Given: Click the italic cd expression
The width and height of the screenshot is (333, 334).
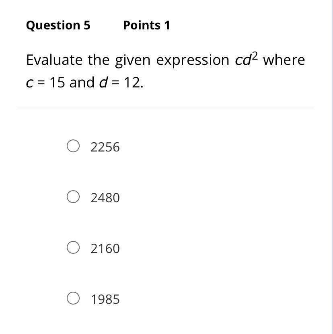Looking at the screenshot, I should (243, 60).
